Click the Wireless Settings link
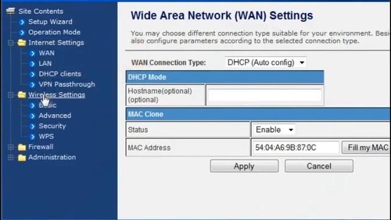The image size is (391, 220). (x=57, y=95)
